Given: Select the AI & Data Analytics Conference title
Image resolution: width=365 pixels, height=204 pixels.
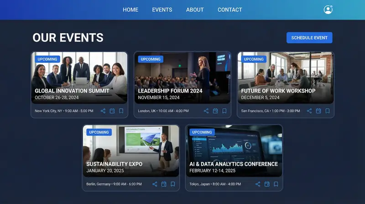Looking at the screenshot, I should (x=234, y=164).
